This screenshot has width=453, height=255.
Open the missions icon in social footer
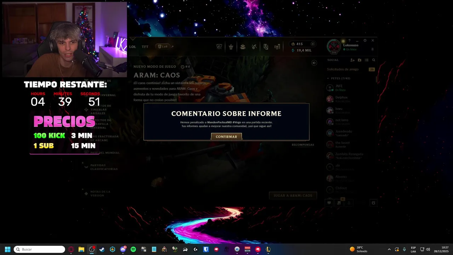point(339,203)
